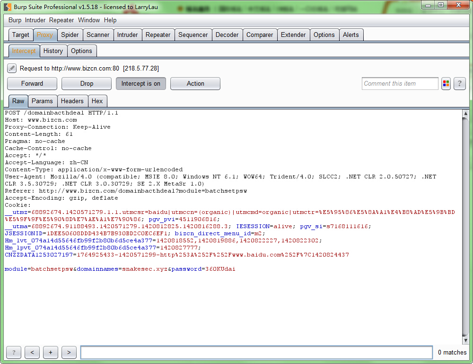Click the 0 matches search counter
The image size is (473, 364).
point(452,352)
